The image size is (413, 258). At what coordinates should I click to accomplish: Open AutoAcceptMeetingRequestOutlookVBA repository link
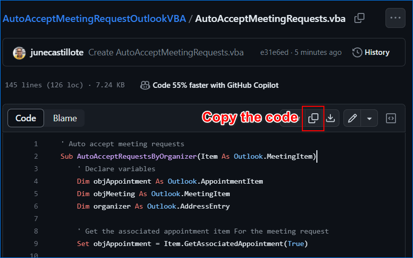[94, 18]
